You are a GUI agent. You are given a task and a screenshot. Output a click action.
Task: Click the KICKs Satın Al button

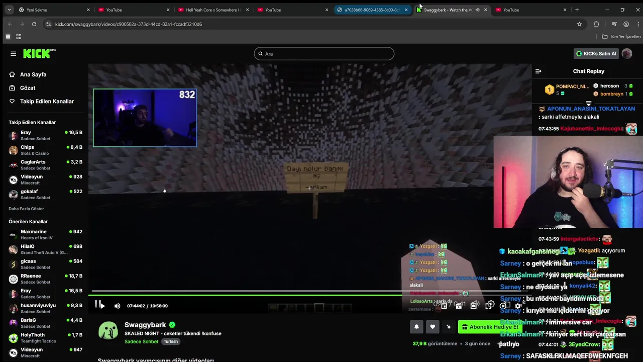596,54
